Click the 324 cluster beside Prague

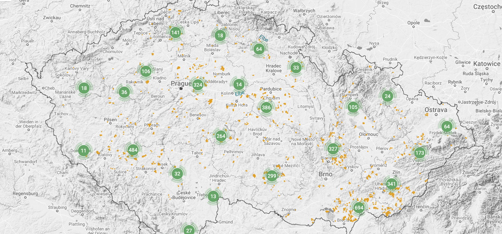click(x=198, y=84)
